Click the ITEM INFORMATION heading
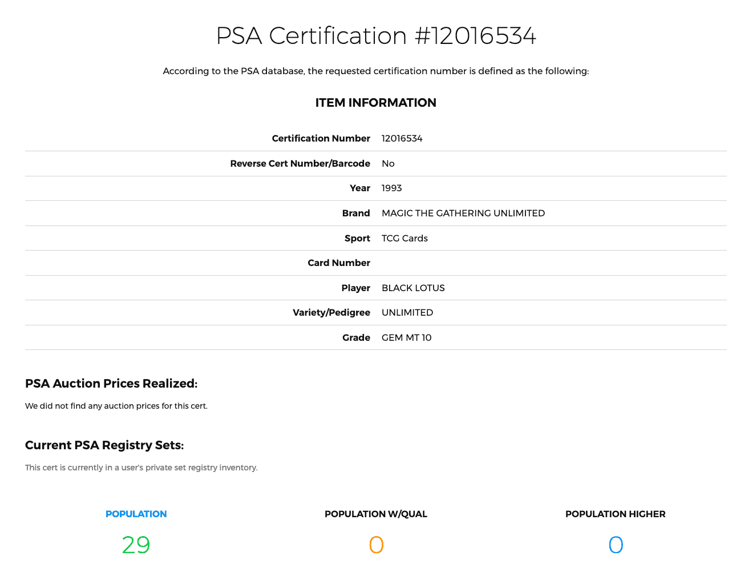This screenshot has width=736, height=580. 376,103
